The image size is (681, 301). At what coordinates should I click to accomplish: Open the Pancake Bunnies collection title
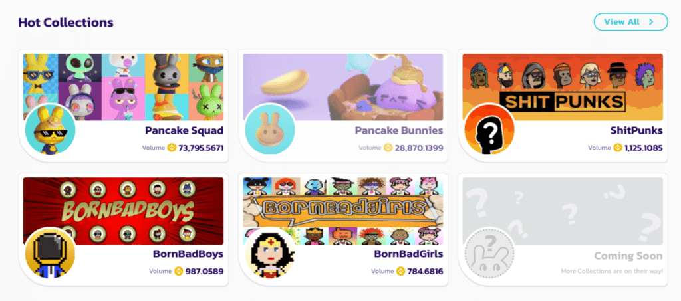pyautogui.click(x=399, y=130)
